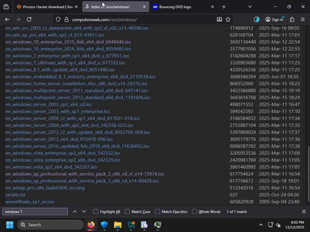Open a new browser tab

[x=224, y=7]
